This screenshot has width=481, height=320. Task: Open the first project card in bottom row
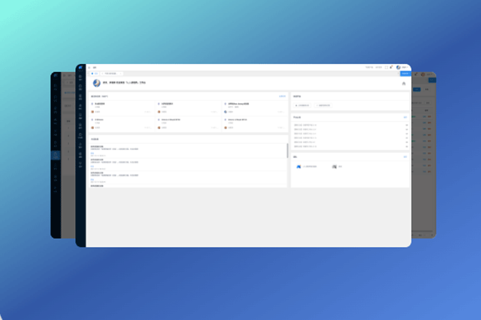[121, 124]
